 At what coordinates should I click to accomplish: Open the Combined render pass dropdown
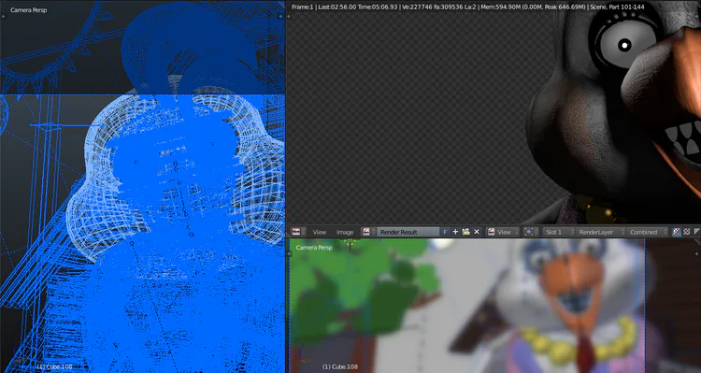pos(647,232)
